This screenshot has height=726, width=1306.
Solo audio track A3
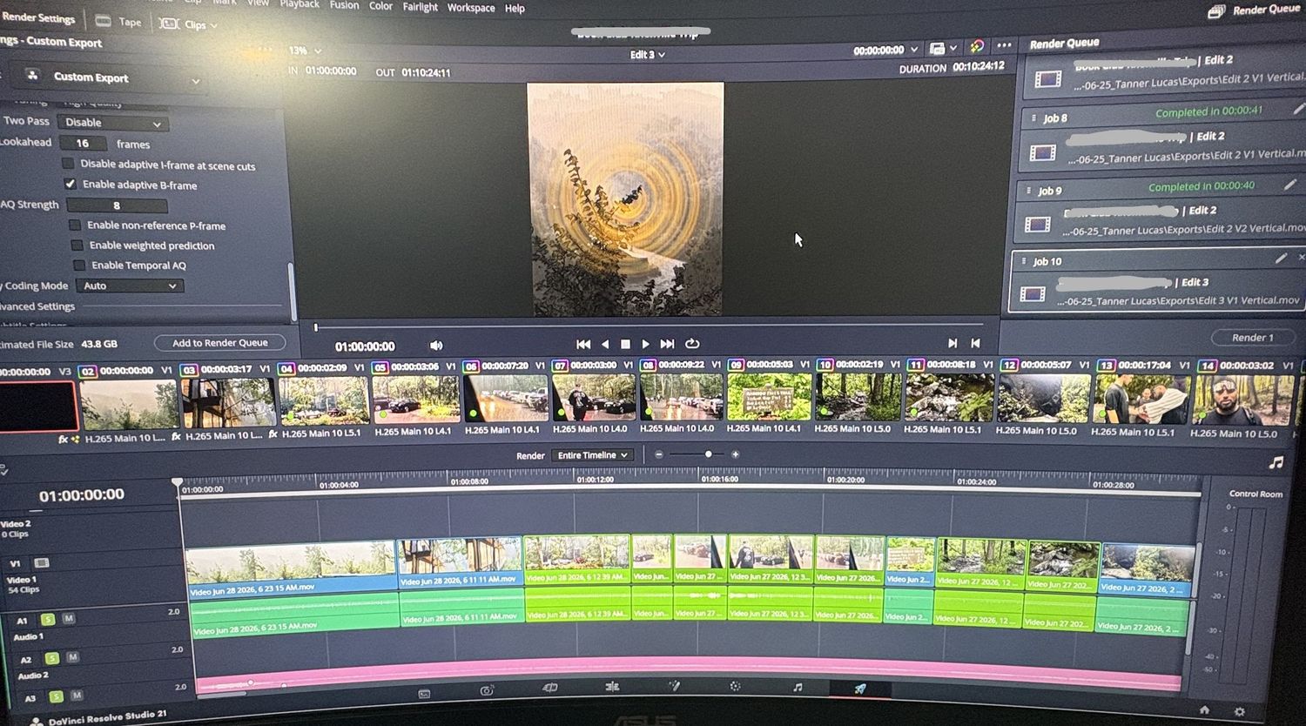[x=56, y=696]
